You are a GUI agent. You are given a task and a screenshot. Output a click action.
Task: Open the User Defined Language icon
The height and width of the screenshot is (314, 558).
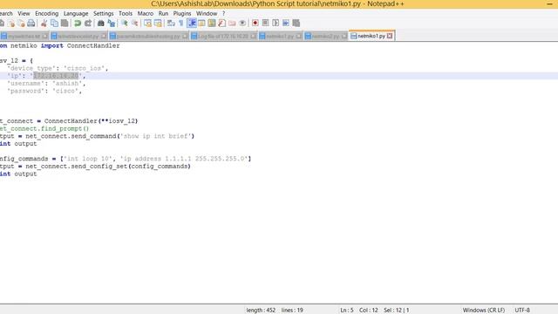[201, 24]
